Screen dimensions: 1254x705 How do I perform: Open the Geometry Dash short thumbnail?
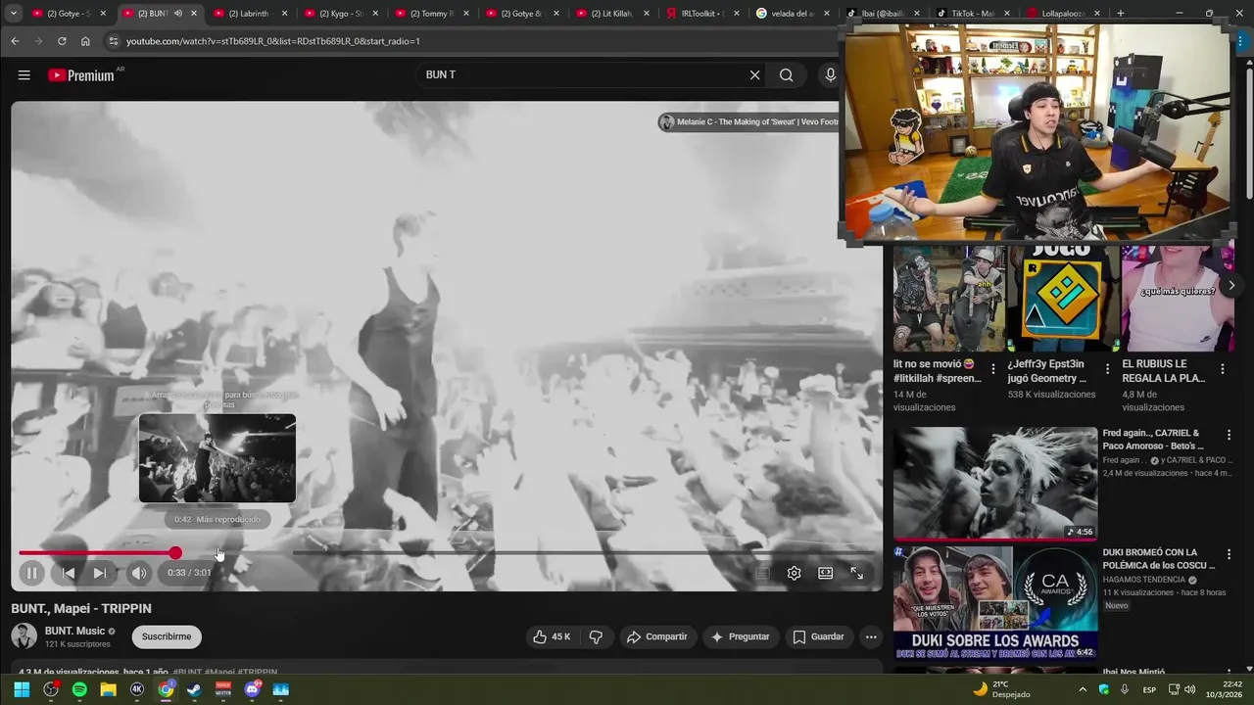point(1062,299)
